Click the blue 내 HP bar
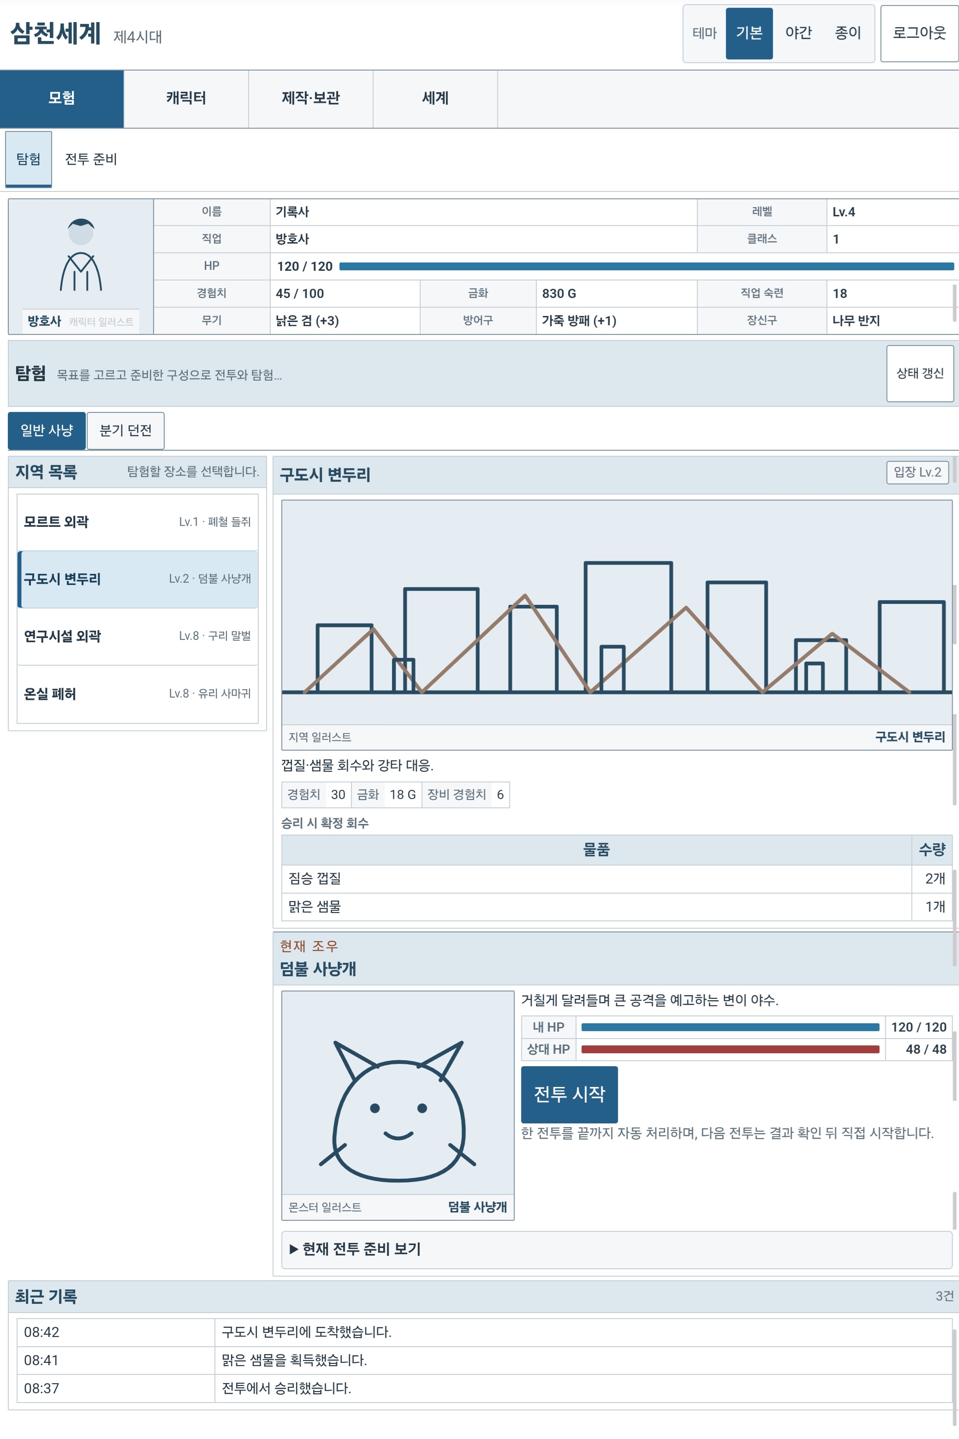The width and height of the screenshot is (959, 1439). (x=730, y=1027)
